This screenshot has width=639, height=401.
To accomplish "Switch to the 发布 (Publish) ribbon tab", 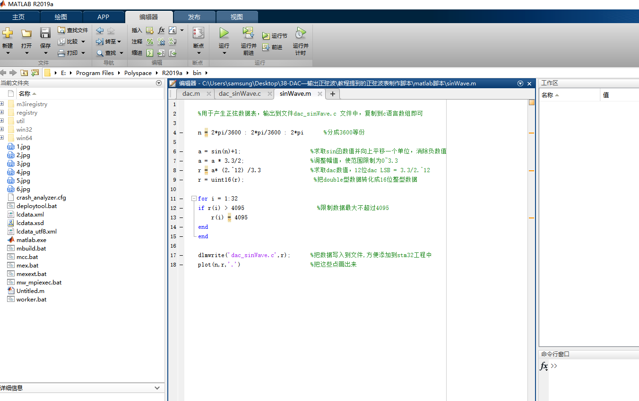I will (194, 17).
